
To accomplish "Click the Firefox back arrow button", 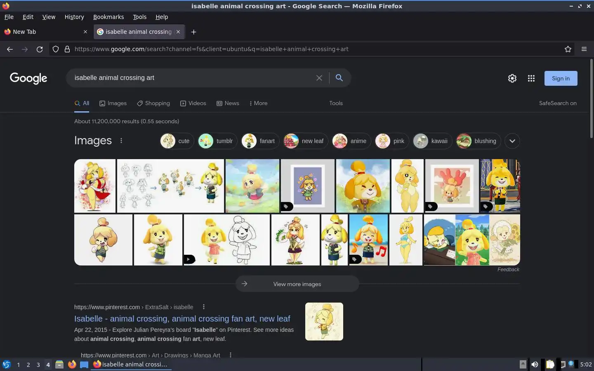I will click(x=10, y=49).
